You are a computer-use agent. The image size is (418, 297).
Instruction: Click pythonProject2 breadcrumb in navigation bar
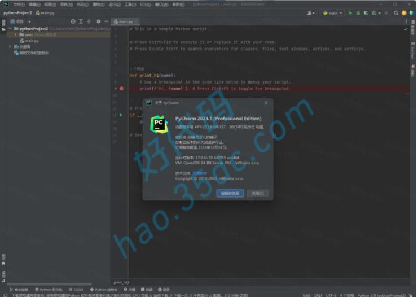tap(17, 13)
